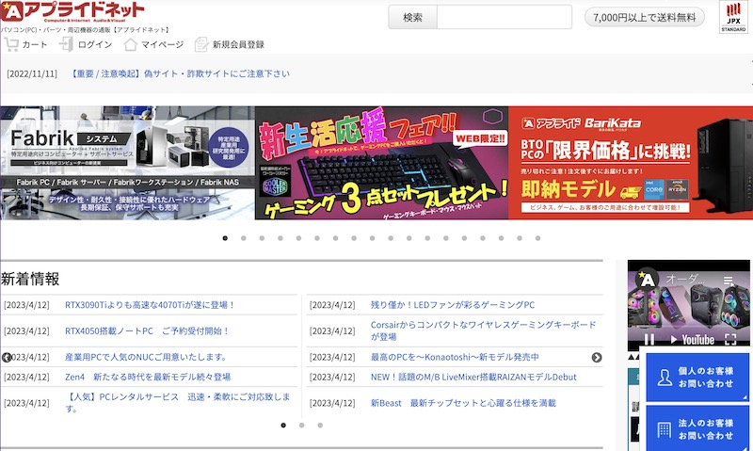Viewport: 753px width, 451px height.
Task: Toggle fullscreen on the embedded video
Action: pos(730,340)
